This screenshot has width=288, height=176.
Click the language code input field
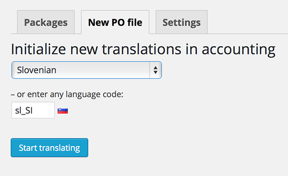tap(33, 110)
